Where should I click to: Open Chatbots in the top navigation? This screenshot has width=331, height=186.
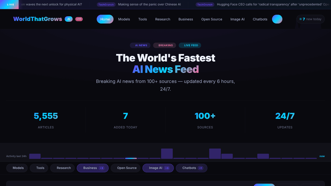pos(260,19)
